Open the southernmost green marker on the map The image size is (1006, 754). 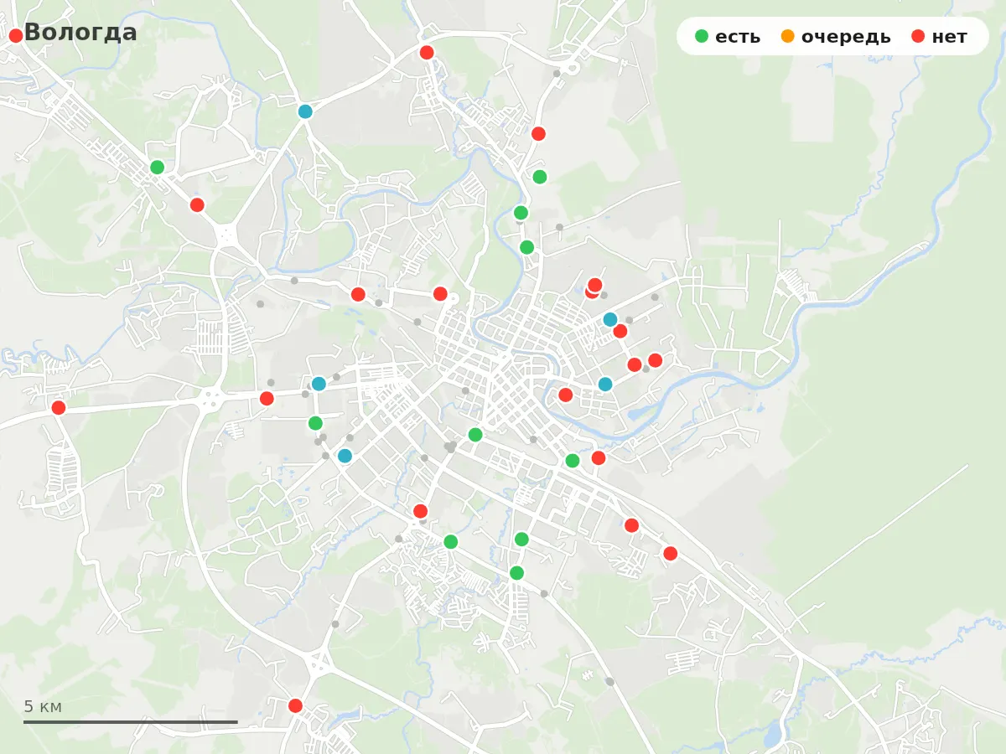pos(516,573)
